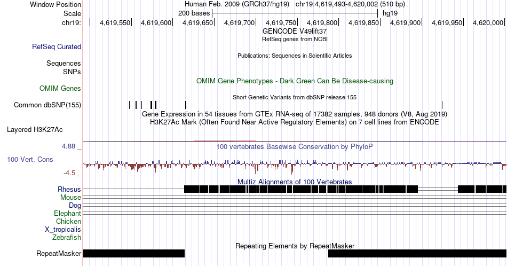This screenshot has height=266, width=507.
Task: Click the SNPs track label
Action: [72, 72]
